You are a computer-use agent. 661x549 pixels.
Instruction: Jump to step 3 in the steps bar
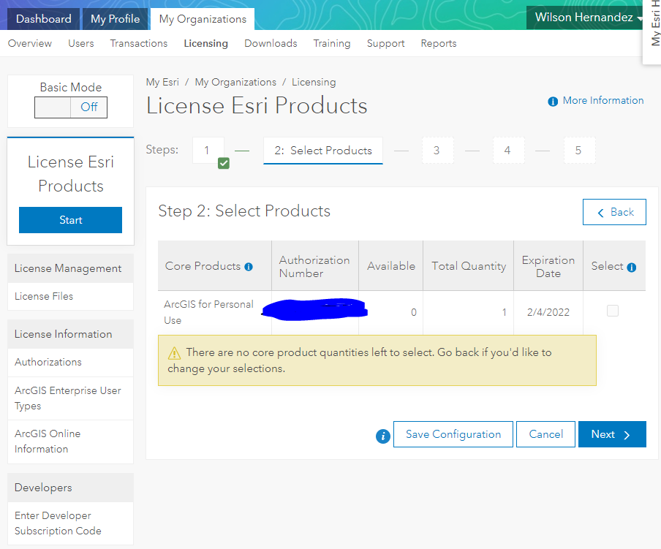pos(437,151)
